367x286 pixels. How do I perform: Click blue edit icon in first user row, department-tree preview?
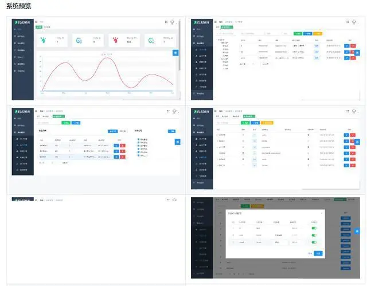[x=346, y=46]
